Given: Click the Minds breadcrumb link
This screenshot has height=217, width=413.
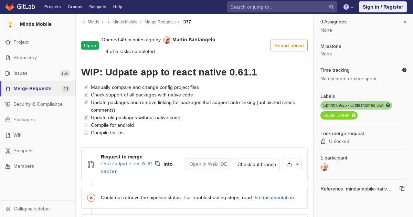Looking at the screenshot, I should 93,22.
